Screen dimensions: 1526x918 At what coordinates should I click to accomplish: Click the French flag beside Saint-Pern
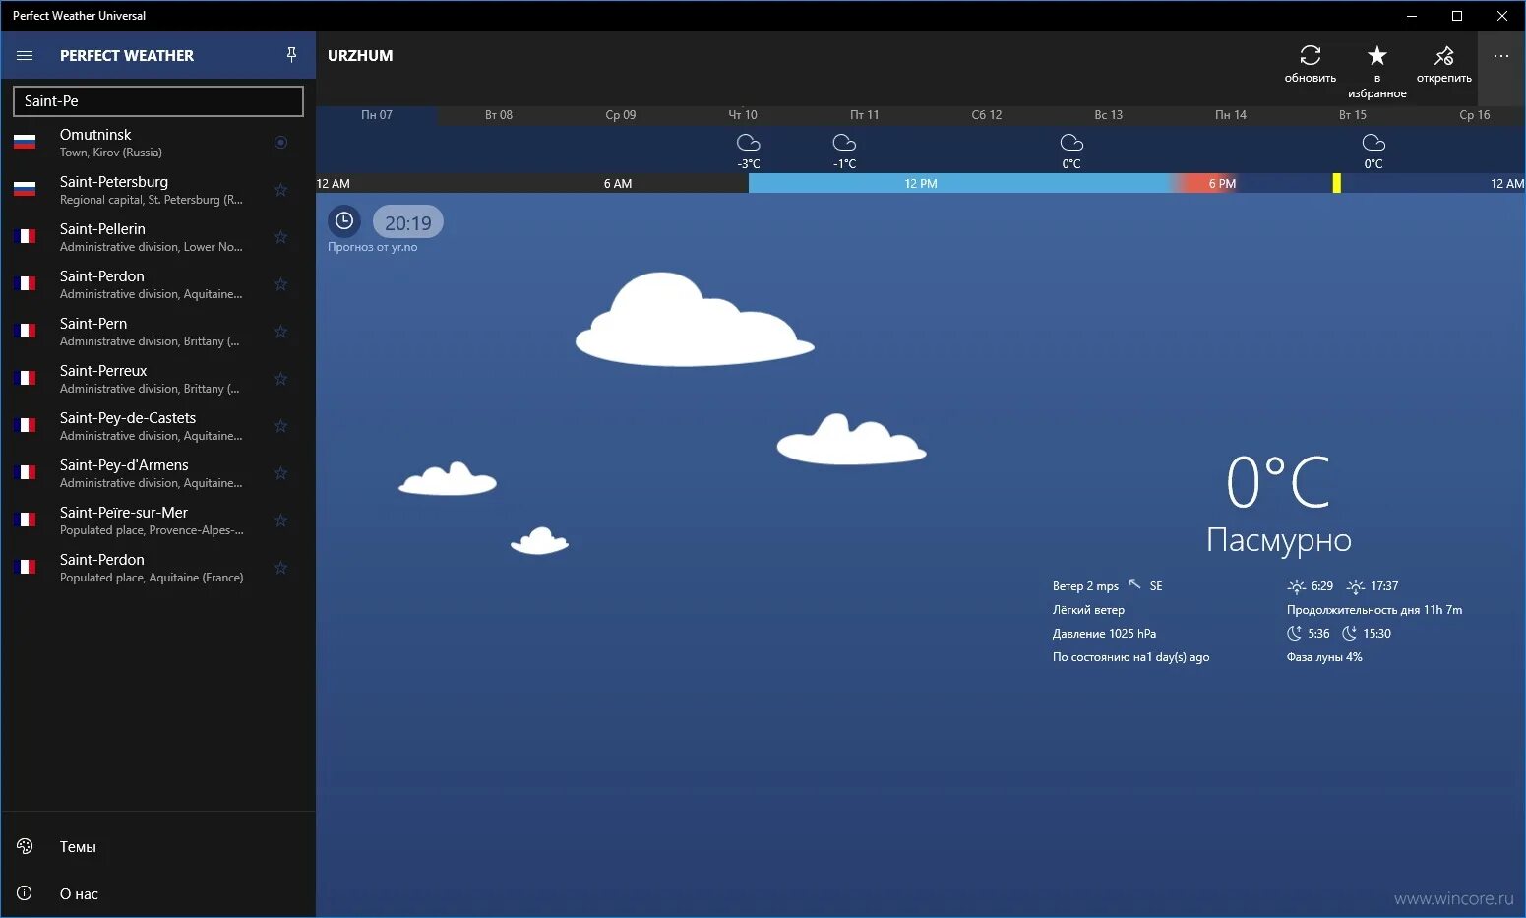coord(26,331)
